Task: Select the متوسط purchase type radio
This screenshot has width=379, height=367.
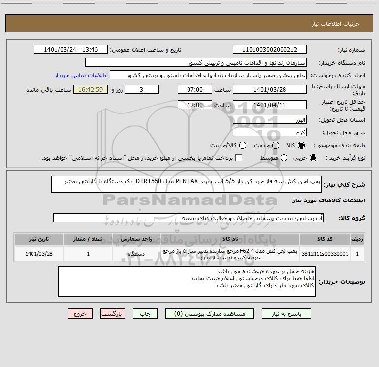Action: (x=284, y=158)
